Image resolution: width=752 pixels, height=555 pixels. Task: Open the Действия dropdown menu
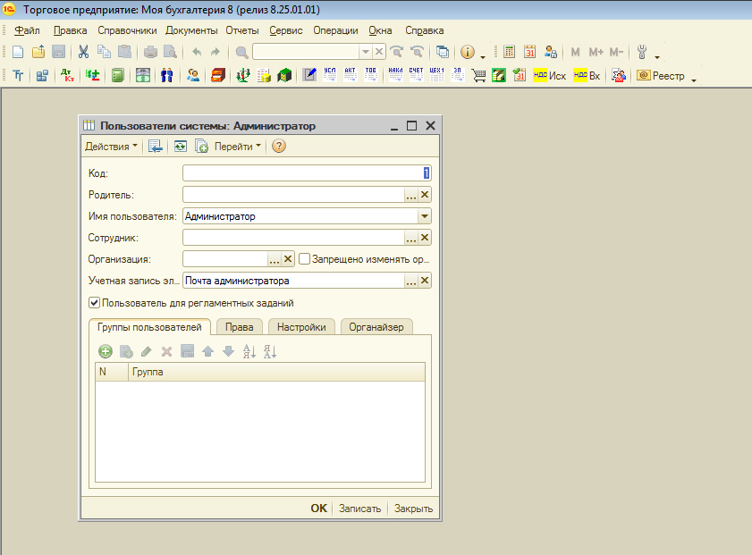[x=111, y=147]
